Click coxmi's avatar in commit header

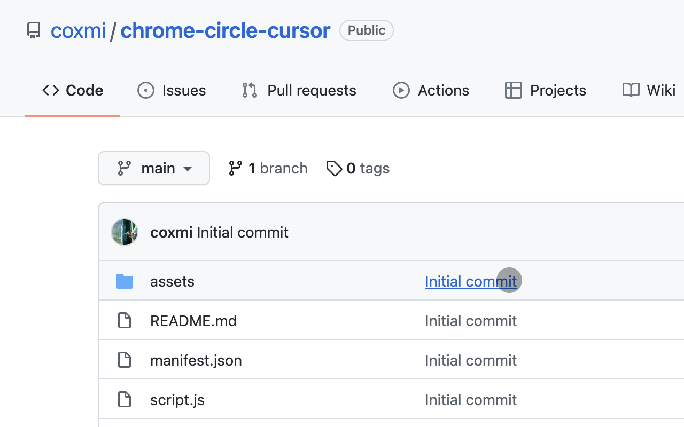pos(125,232)
